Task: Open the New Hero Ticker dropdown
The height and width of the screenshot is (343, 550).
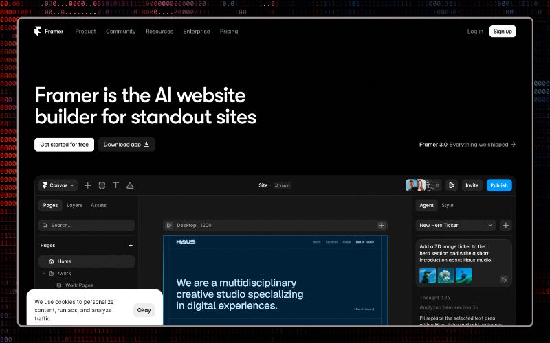Action: point(456,226)
